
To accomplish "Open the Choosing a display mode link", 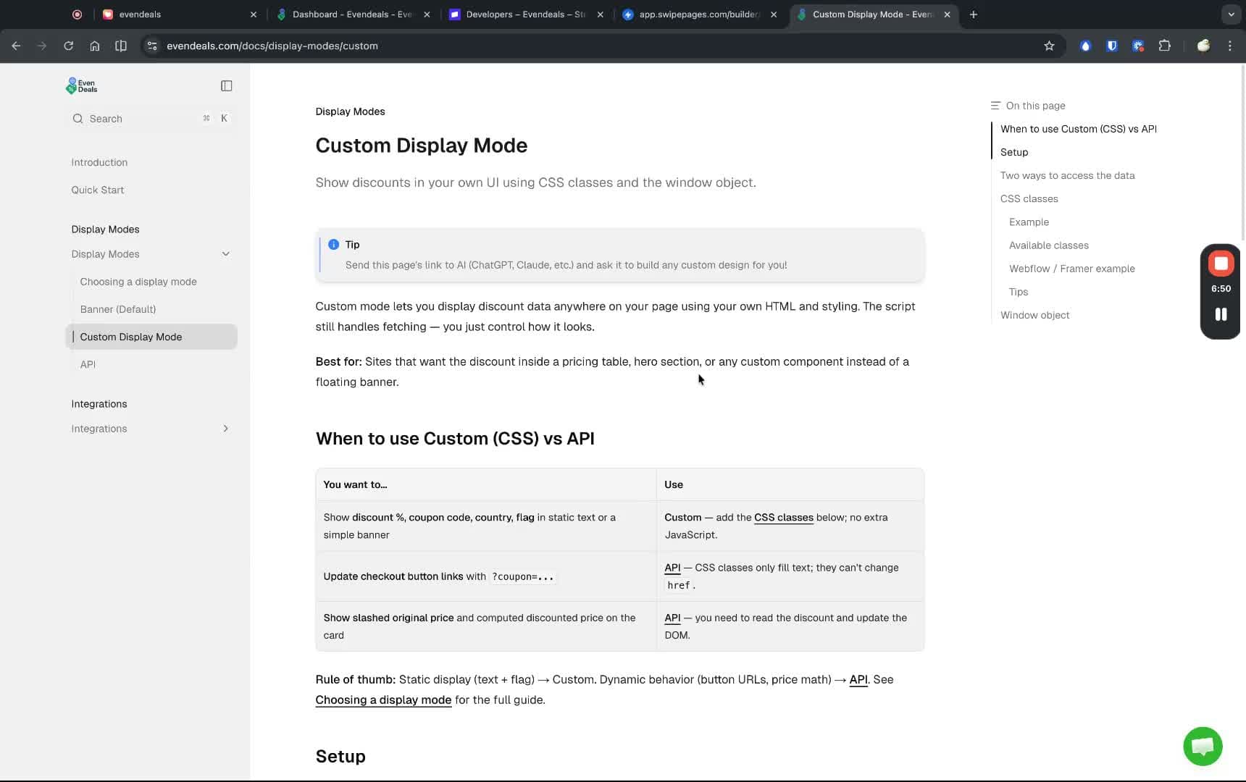I will (383, 700).
